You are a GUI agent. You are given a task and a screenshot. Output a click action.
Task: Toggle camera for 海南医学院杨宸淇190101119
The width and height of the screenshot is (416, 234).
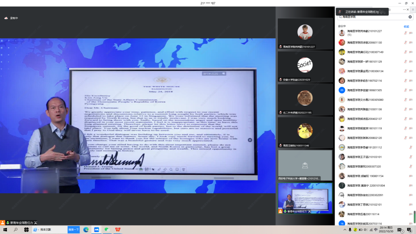pyautogui.click(x=411, y=128)
